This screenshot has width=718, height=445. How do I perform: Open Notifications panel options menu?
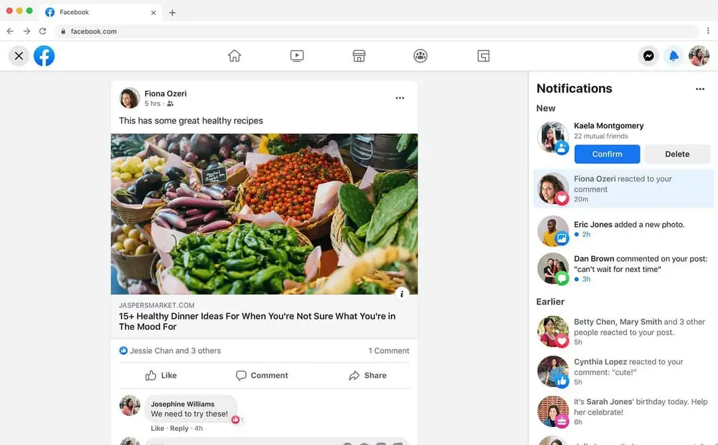coord(699,89)
